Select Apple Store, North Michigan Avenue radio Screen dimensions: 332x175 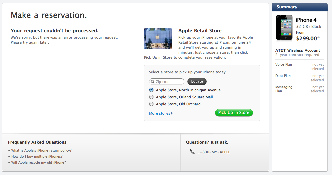click(151, 90)
